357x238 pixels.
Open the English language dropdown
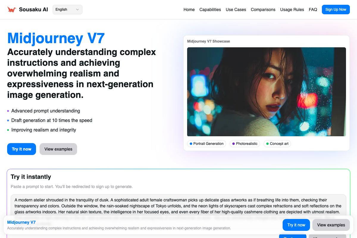coord(67,10)
